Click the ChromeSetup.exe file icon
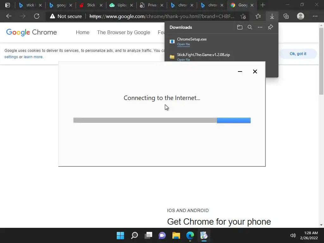Screen dimensions: 324x243 point(172,41)
